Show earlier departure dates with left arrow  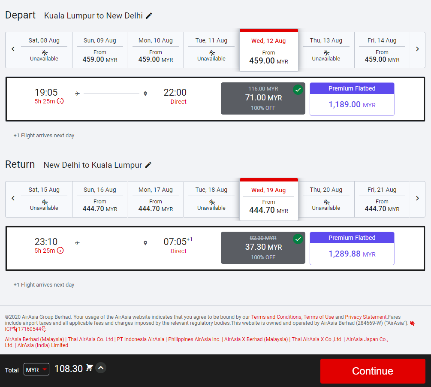[x=13, y=49]
